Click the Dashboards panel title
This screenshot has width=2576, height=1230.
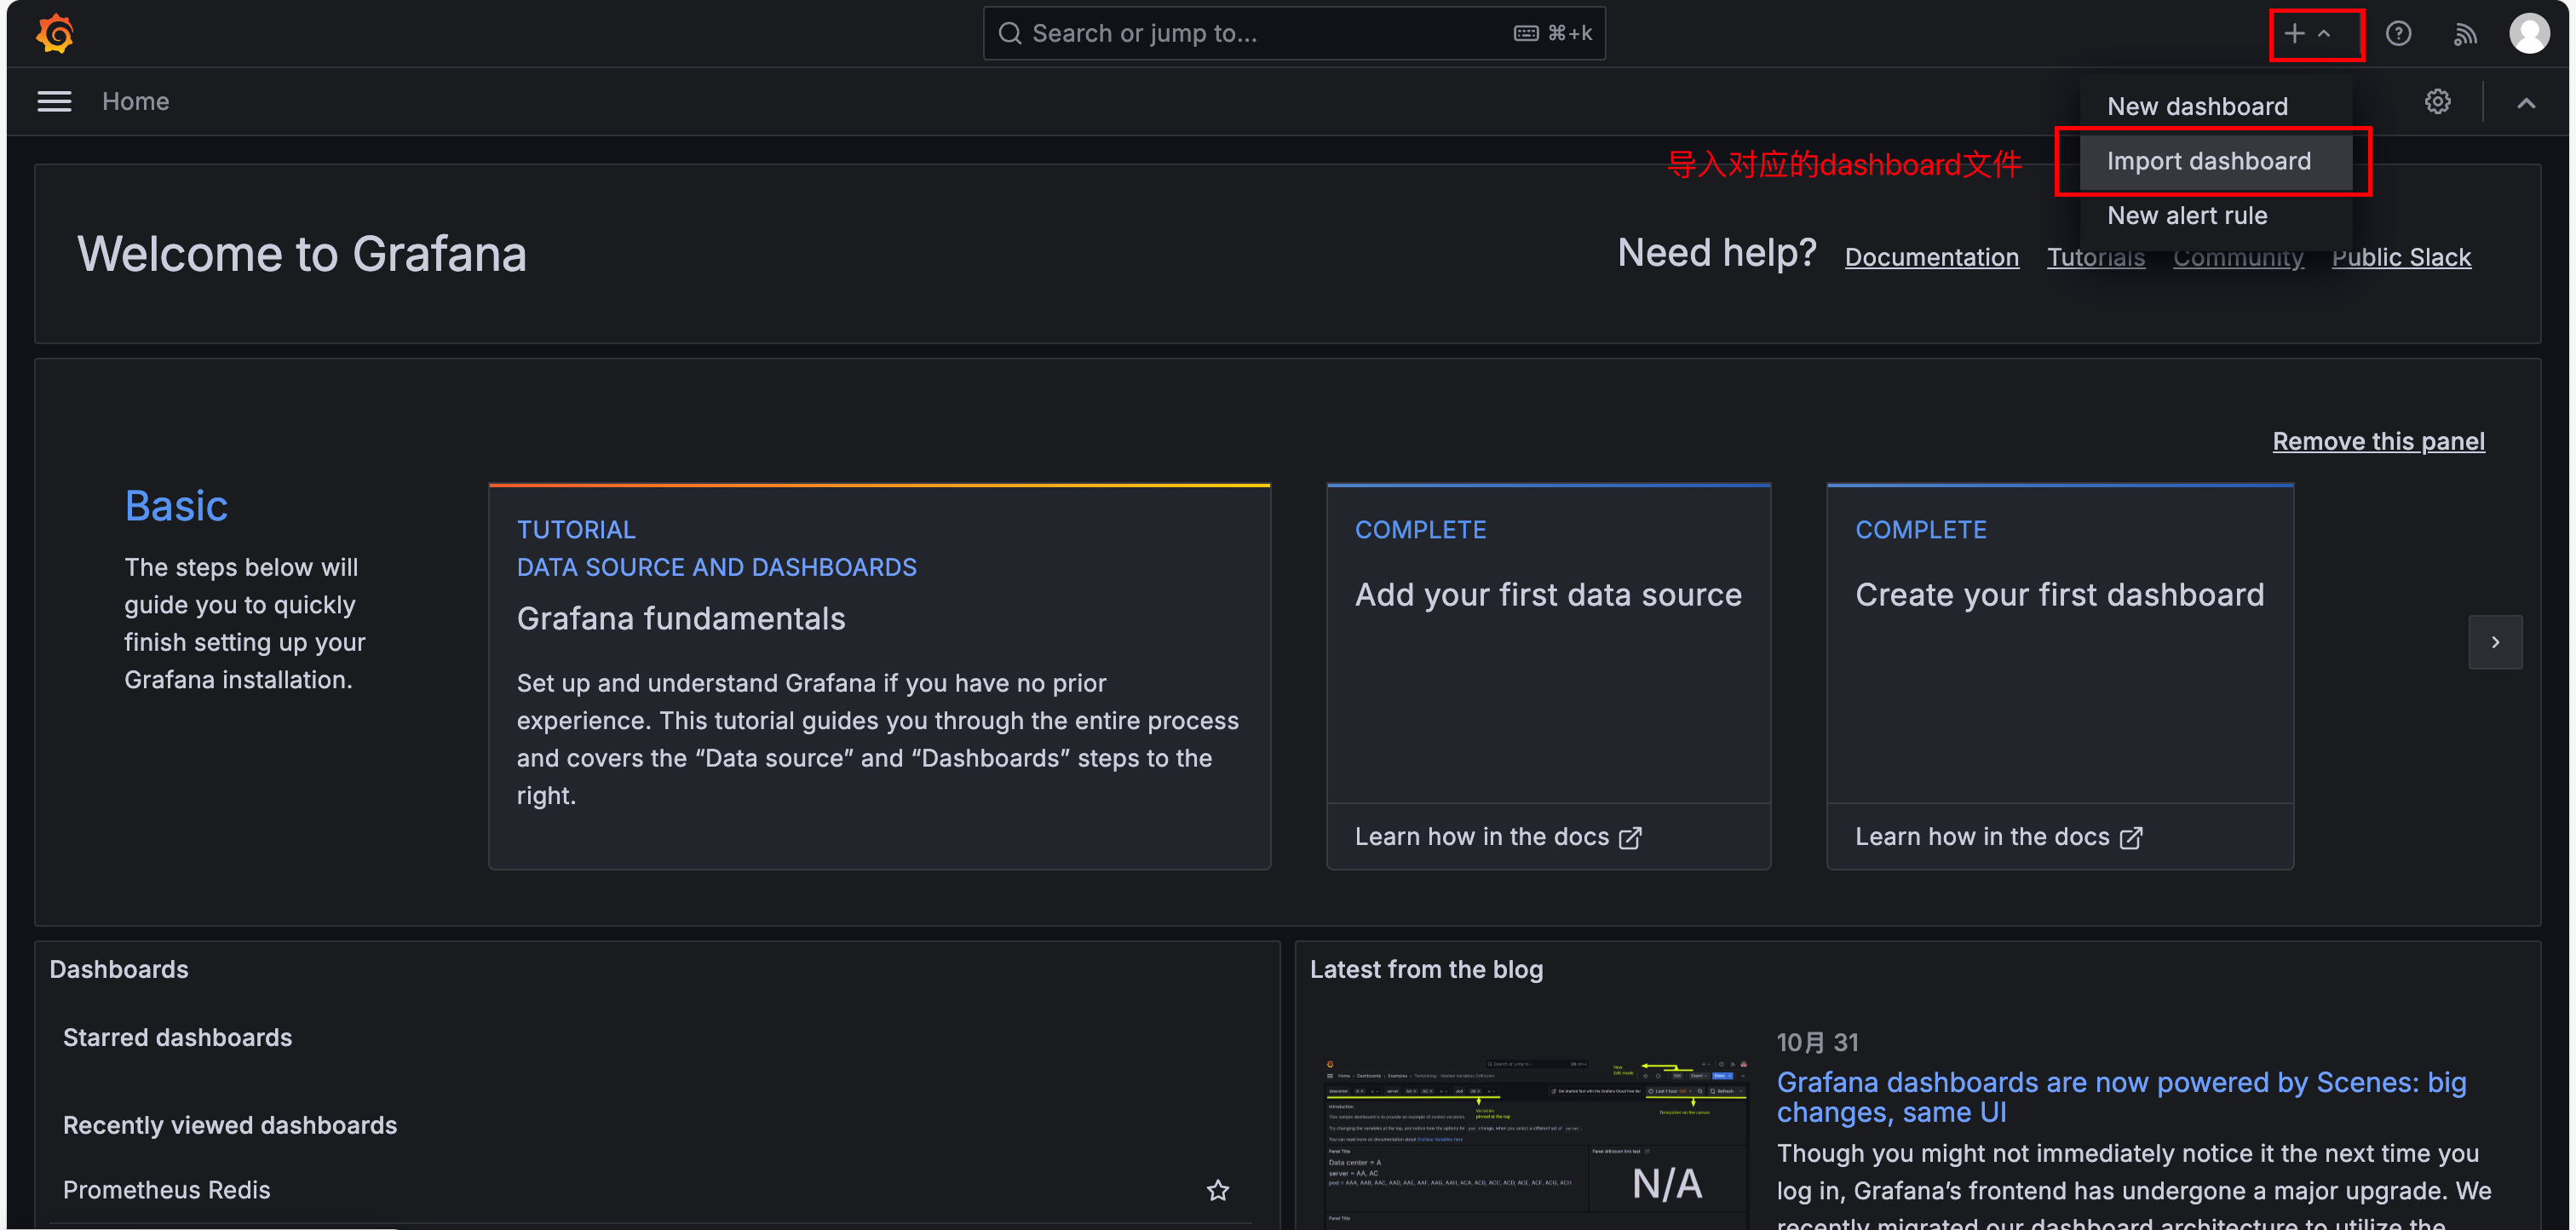pos(119,969)
